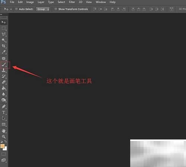The image size is (186, 167).
Task: Select the Healing Brush tool
Action: (4, 58)
